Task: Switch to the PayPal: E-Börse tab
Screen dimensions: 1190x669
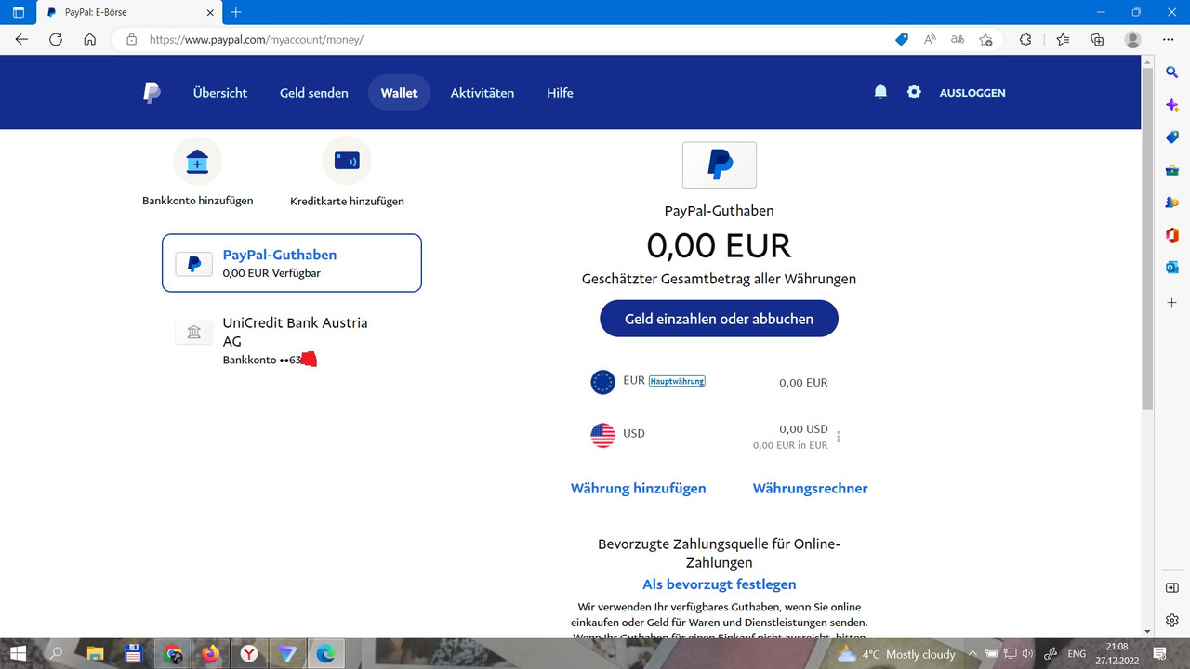Action: pyautogui.click(x=129, y=12)
